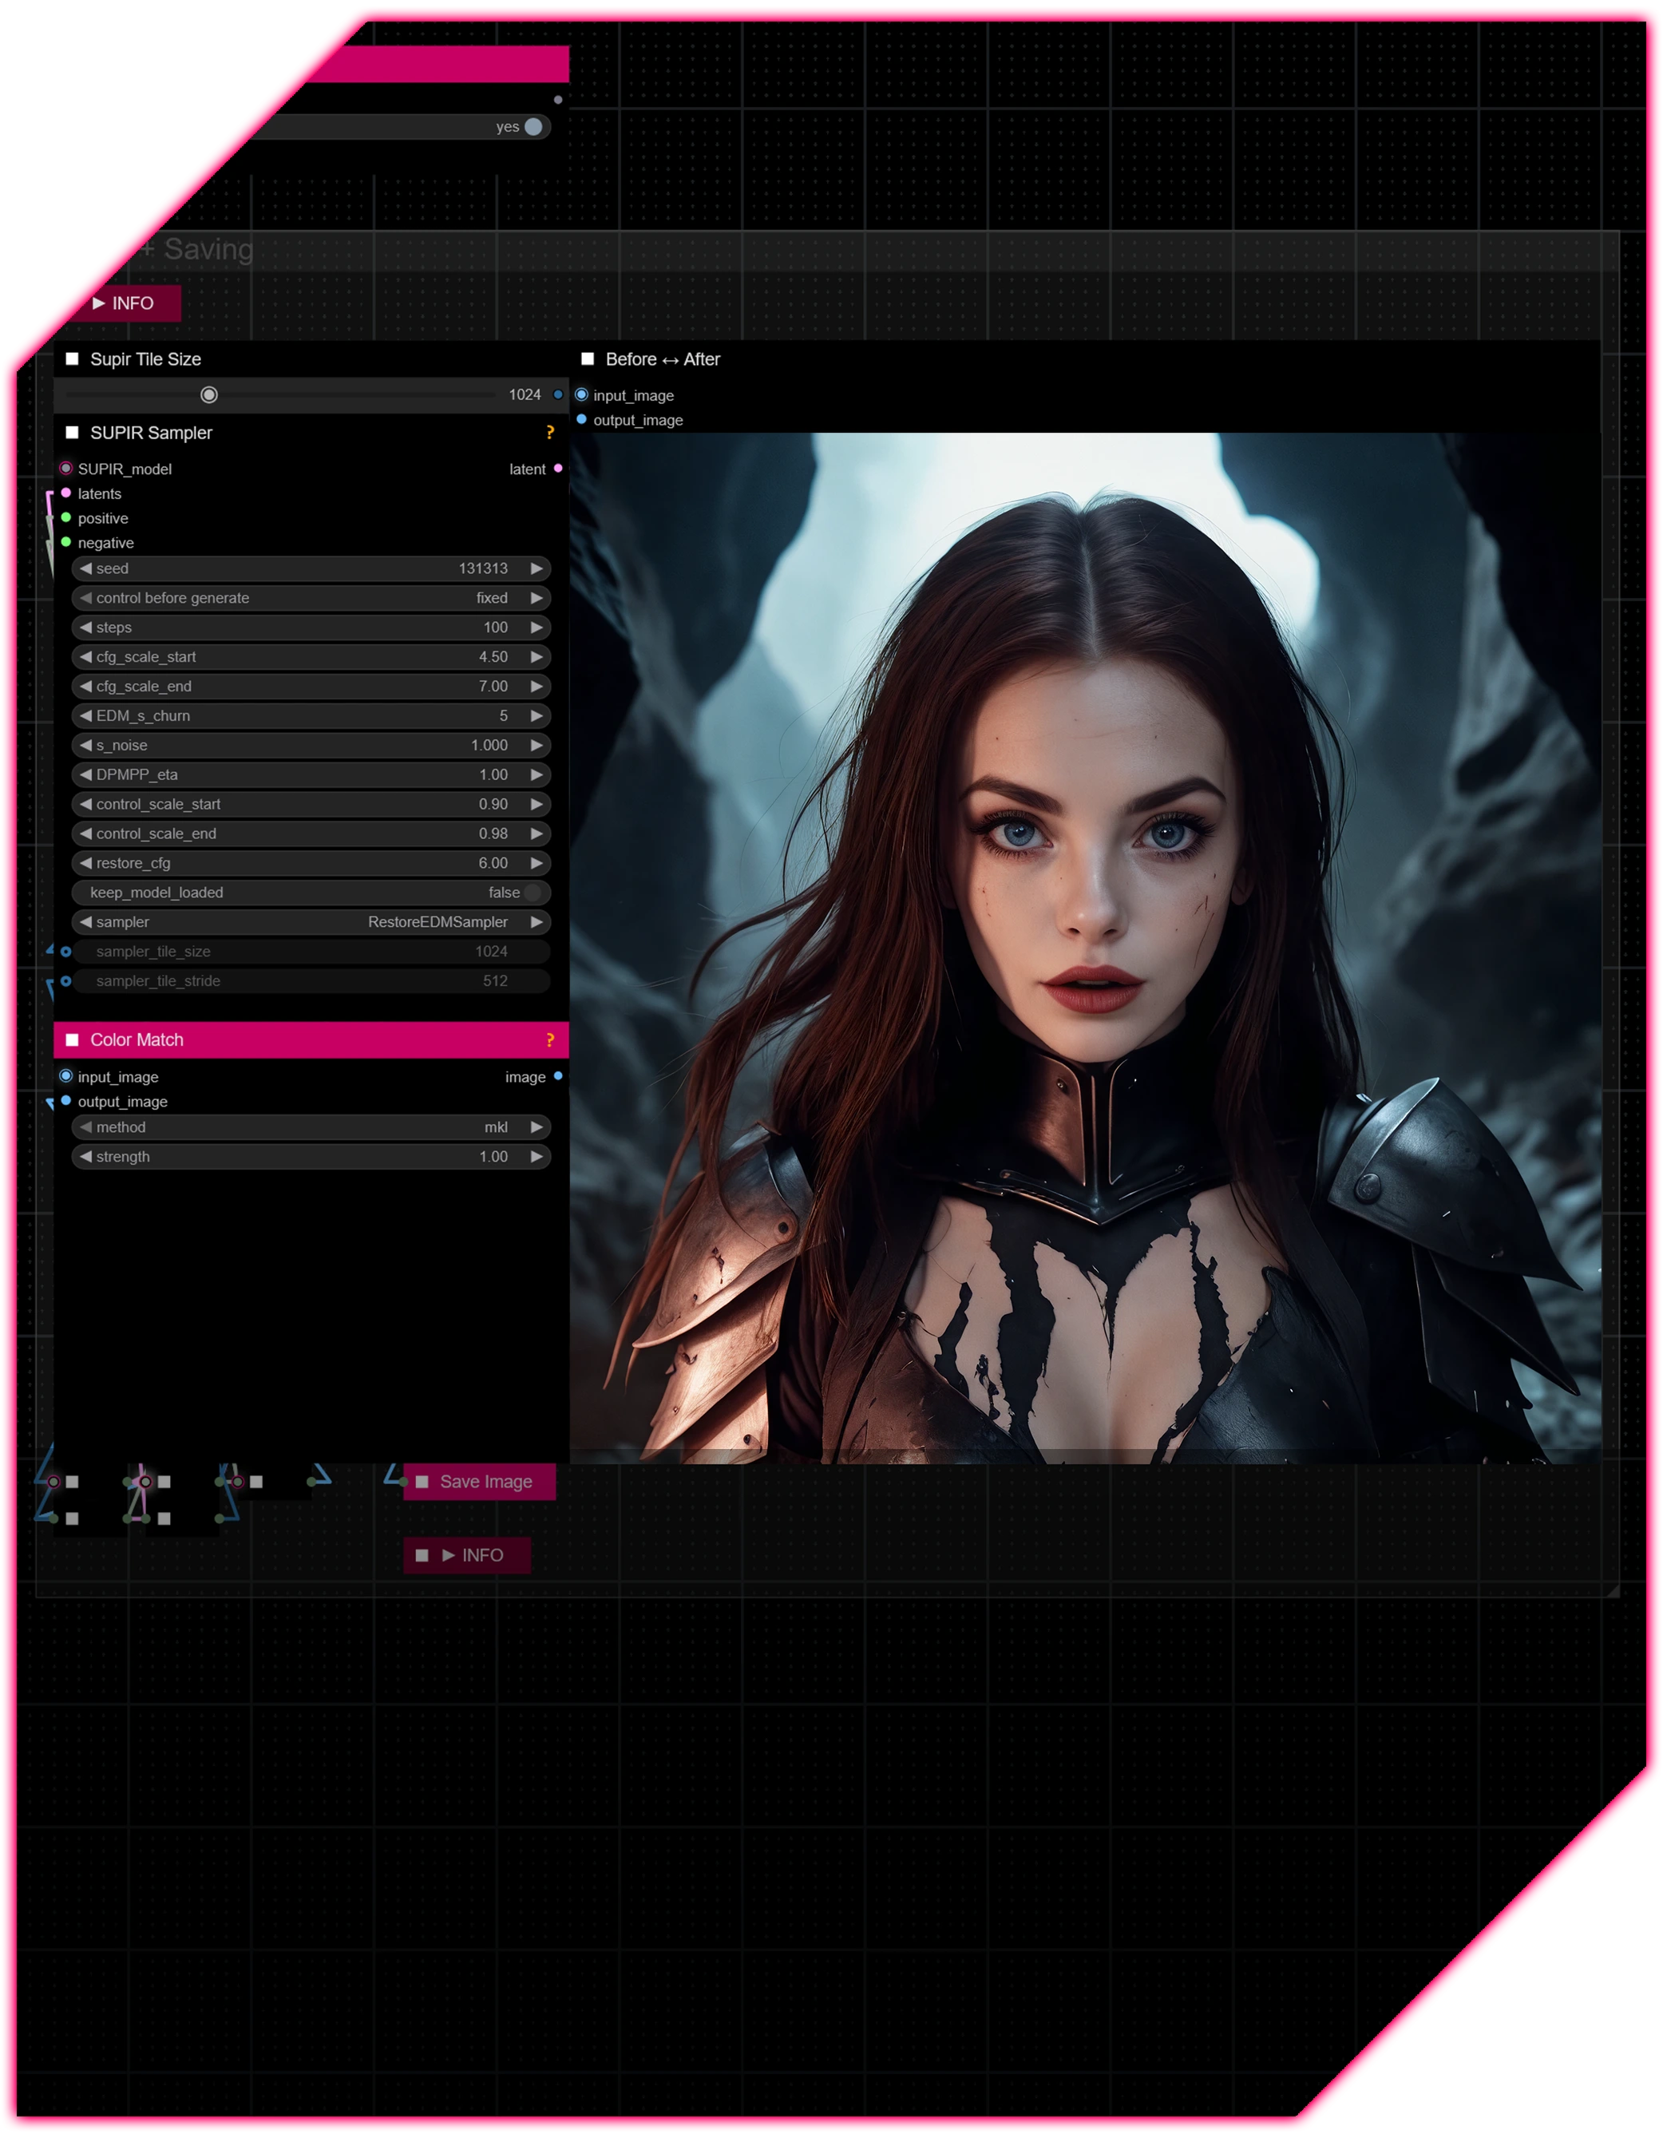Viewport: 1663px width, 2138px height.
Task: Toggle the yes switch at top
Action: (533, 127)
